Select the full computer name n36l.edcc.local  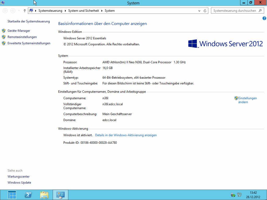click(113, 104)
